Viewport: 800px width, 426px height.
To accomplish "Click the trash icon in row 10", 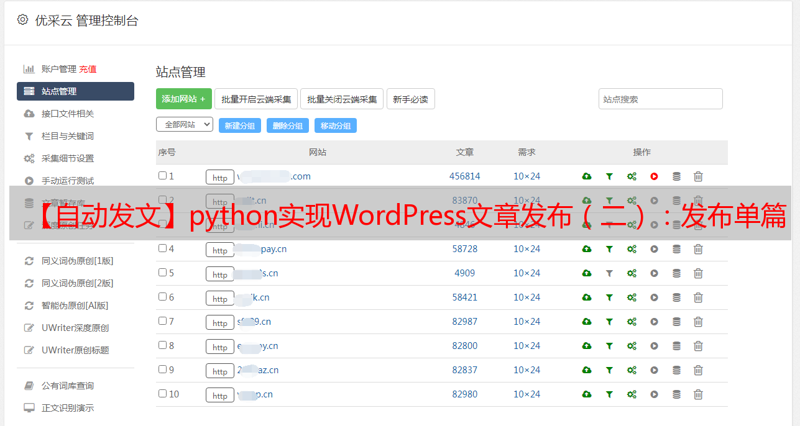I will 698,394.
